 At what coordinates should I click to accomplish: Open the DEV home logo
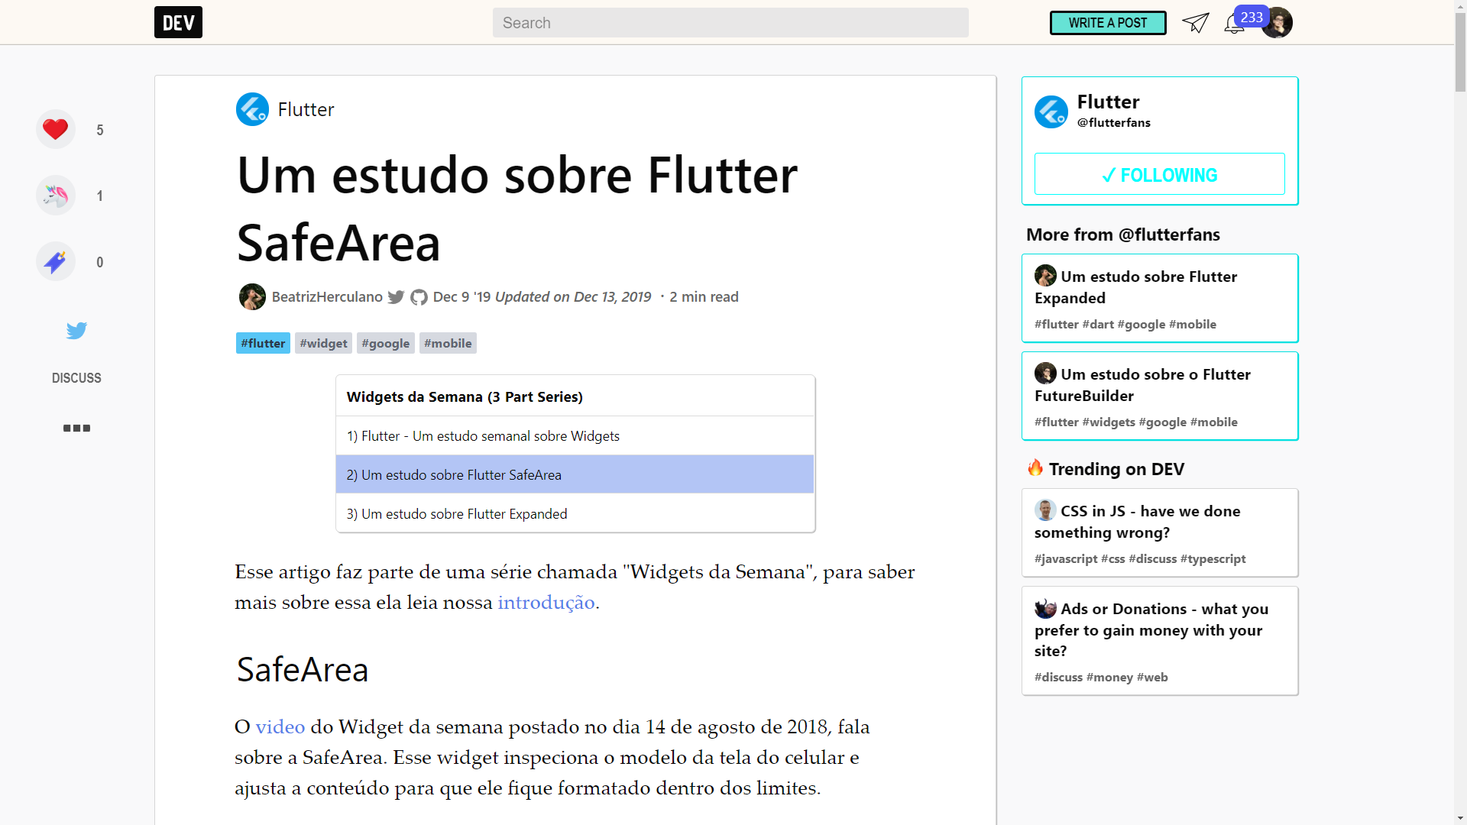pos(178,22)
